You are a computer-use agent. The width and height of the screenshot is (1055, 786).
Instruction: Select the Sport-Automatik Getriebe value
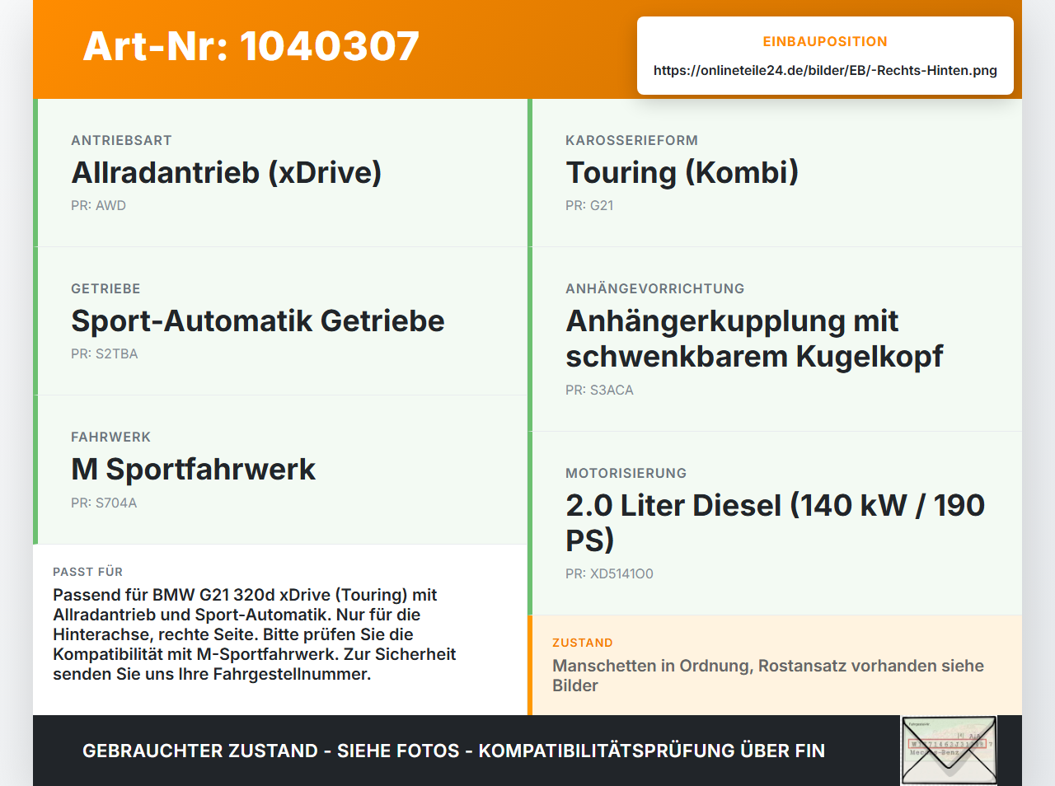pyautogui.click(x=258, y=320)
